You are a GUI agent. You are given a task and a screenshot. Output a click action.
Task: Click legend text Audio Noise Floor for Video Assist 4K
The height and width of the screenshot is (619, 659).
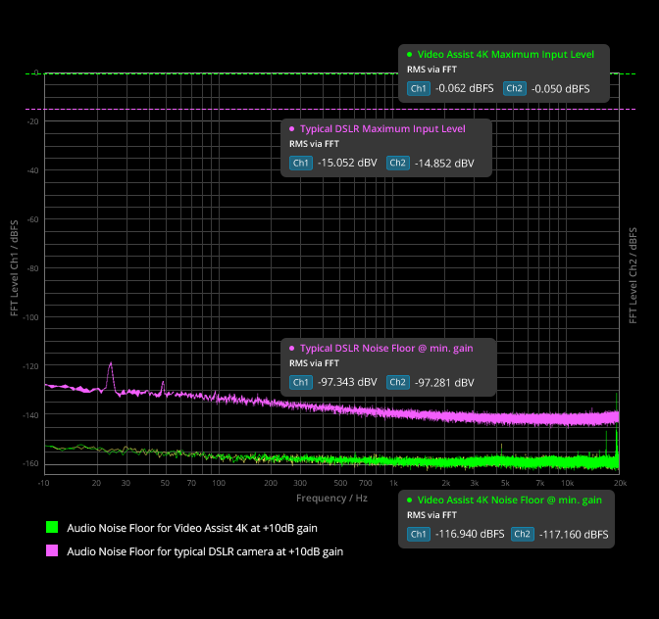pos(191,528)
